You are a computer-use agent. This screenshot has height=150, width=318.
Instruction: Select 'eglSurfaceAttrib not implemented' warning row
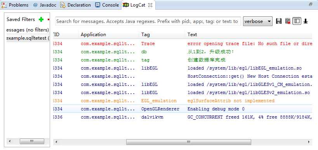point(182,101)
